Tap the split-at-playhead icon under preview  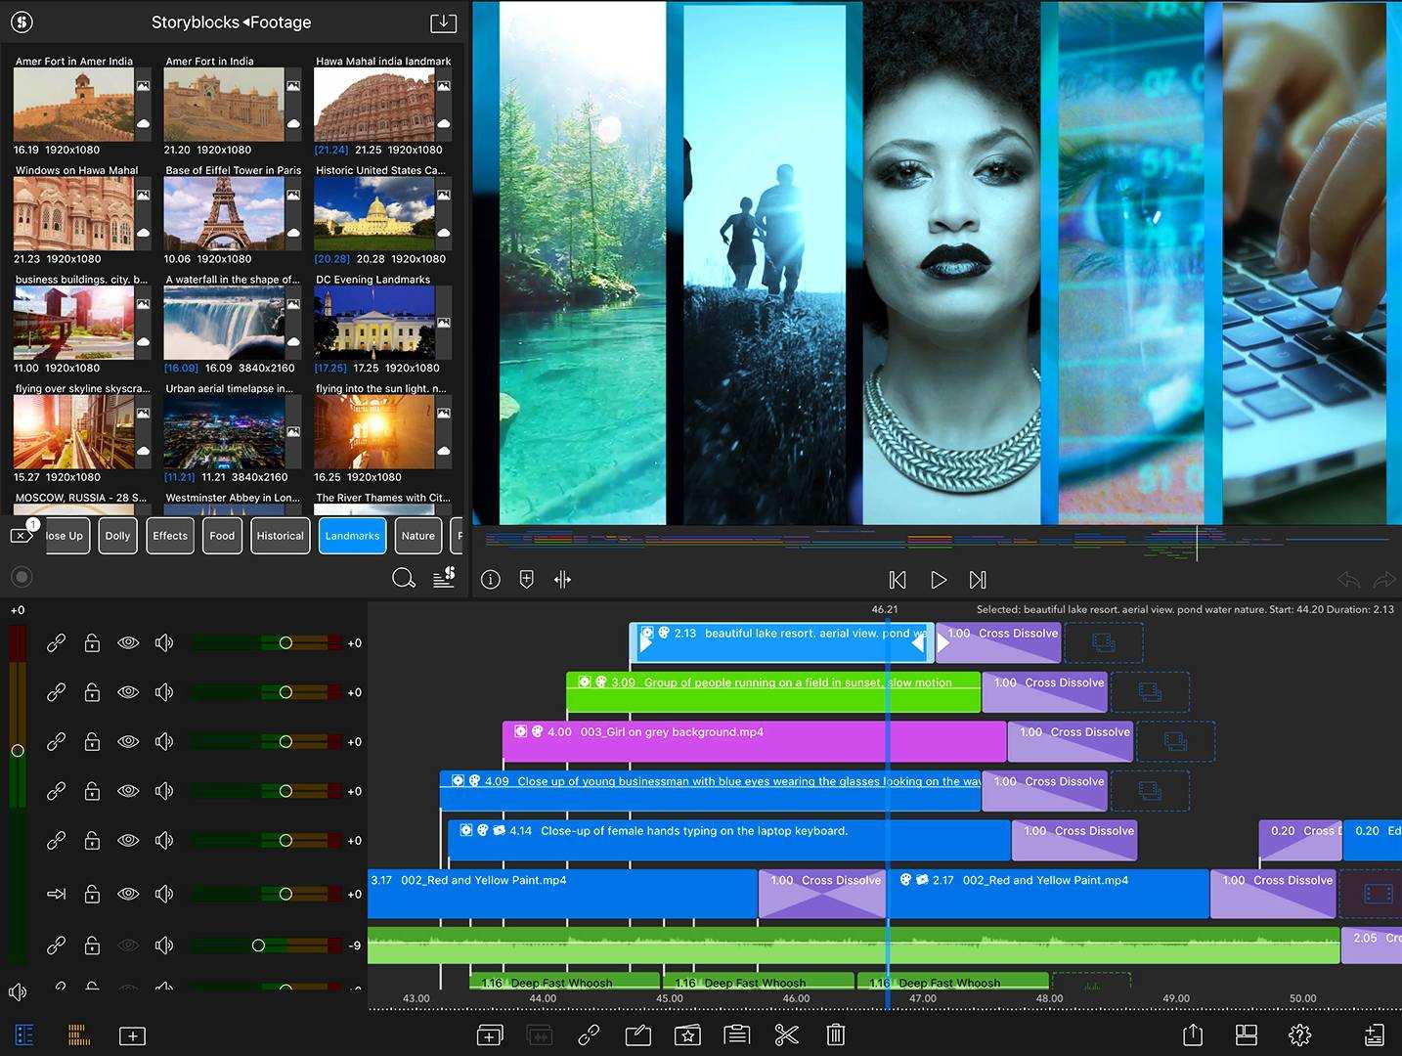(x=563, y=580)
